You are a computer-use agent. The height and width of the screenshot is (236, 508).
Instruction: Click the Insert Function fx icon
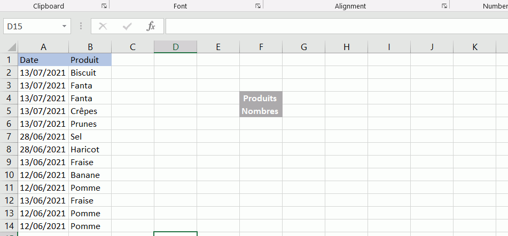click(x=151, y=26)
